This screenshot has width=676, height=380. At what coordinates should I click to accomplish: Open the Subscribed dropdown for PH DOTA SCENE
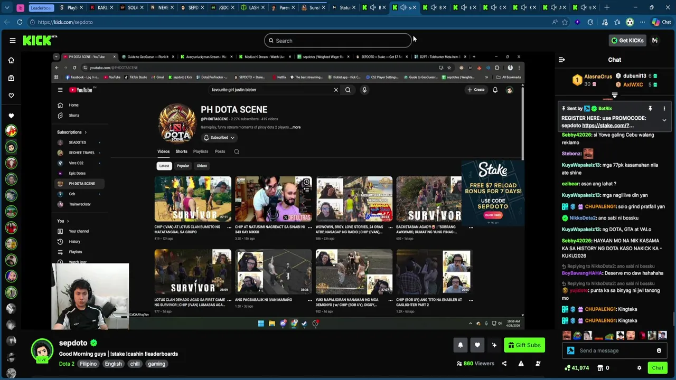219,137
